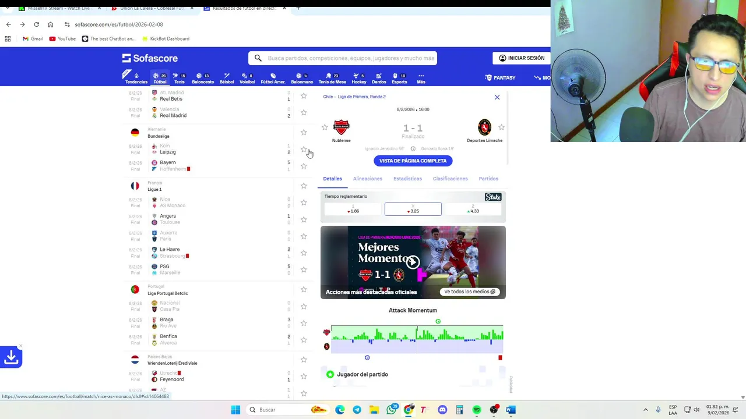The width and height of the screenshot is (746, 419).
Task: Favorite the Benfica vs Alverca match
Action: [304, 339]
